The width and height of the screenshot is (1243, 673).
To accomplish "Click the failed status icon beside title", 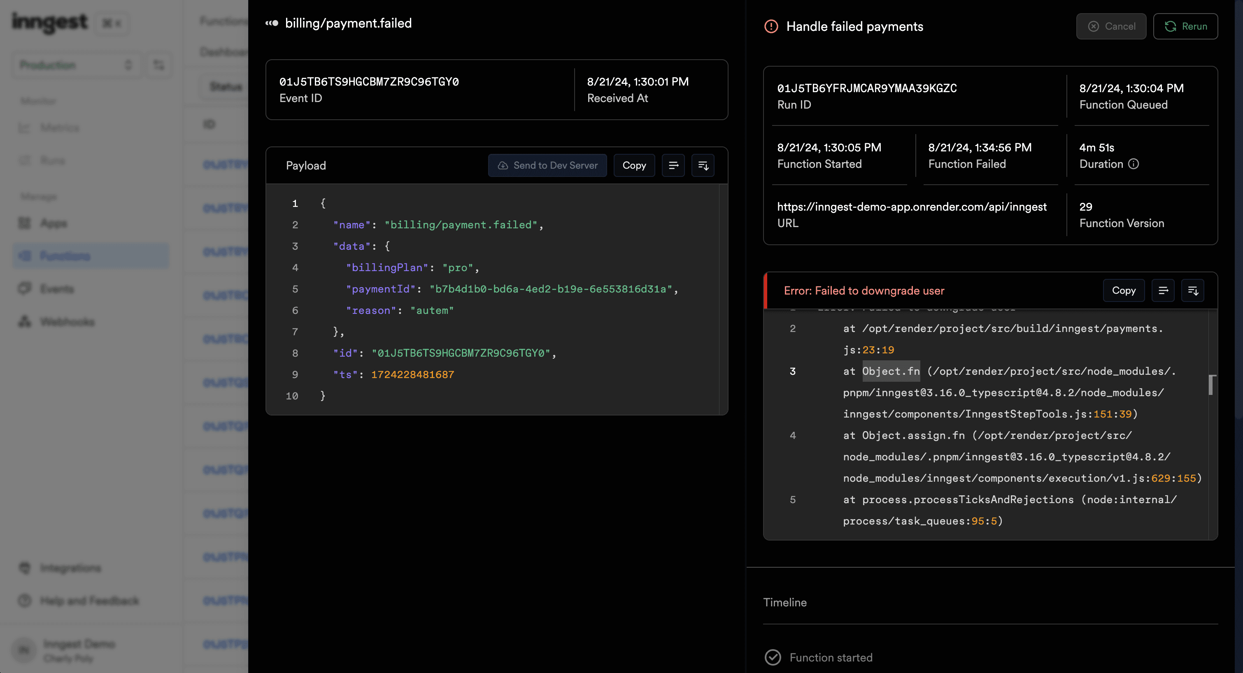I will pos(771,27).
